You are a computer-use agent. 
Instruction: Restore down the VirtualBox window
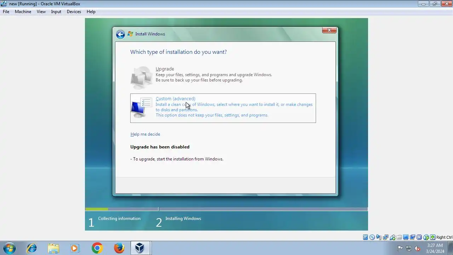pos(435,4)
